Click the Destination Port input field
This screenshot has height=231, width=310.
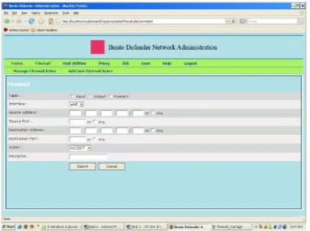(x=78, y=140)
